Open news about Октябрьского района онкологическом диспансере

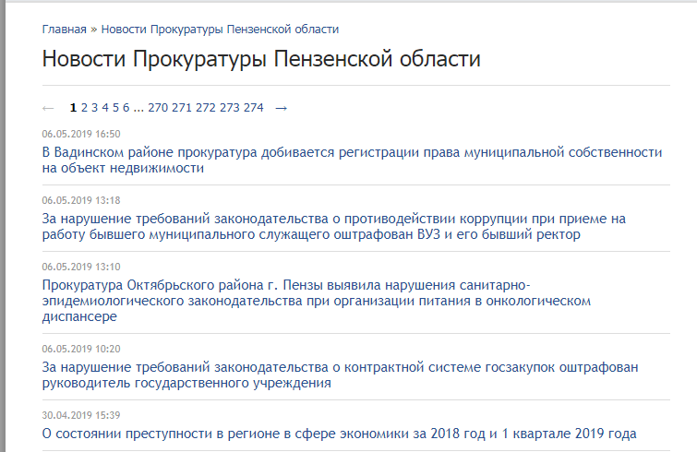coord(317,301)
